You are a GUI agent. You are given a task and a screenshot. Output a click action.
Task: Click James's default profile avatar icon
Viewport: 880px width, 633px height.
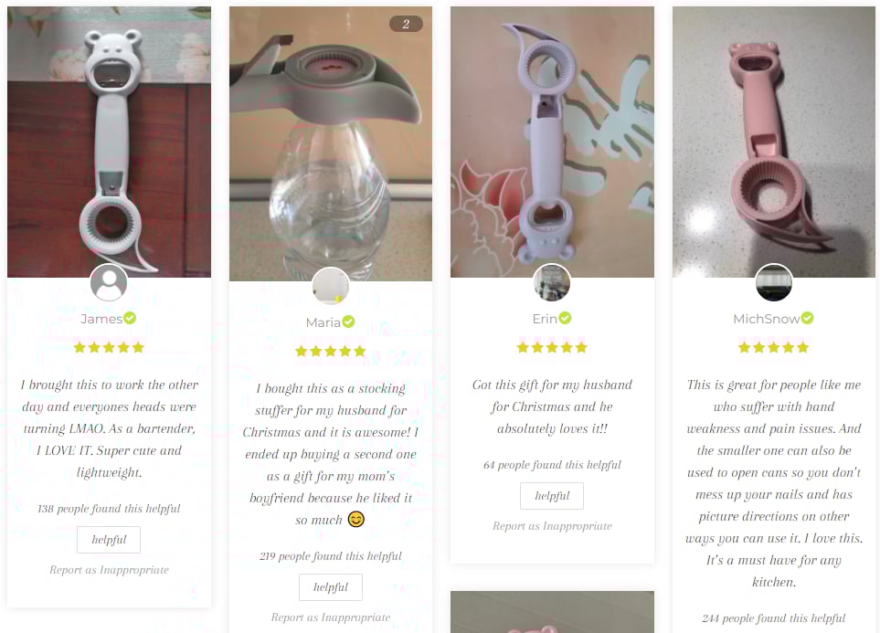point(109,282)
